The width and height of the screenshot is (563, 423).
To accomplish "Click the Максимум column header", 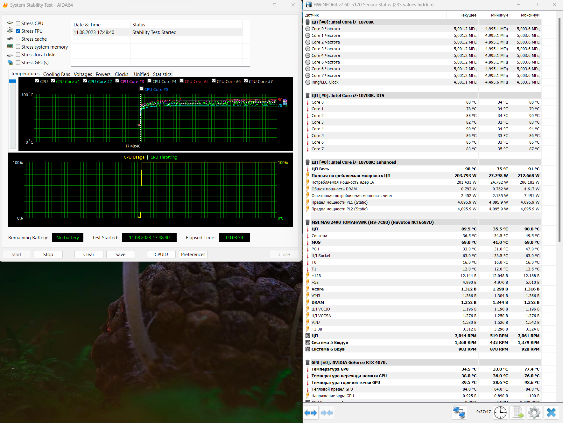I will 525,15.
